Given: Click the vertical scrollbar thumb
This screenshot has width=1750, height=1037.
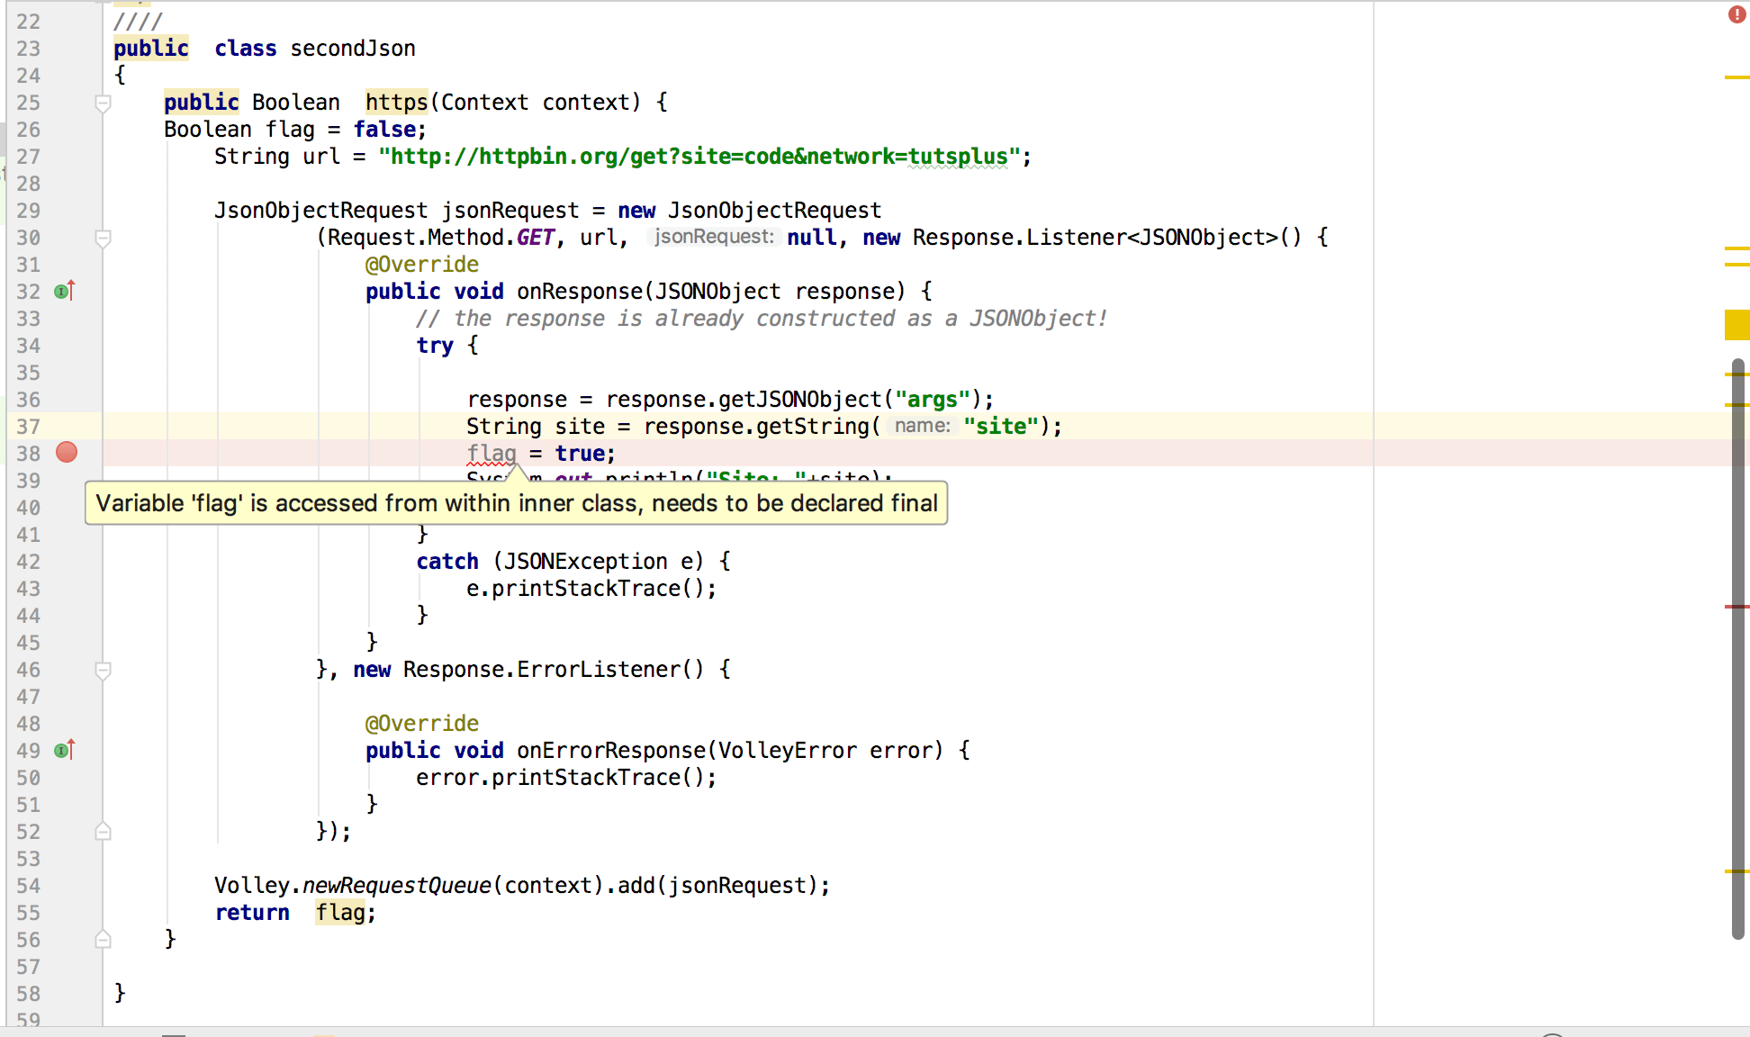Looking at the screenshot, I should (x=1737, y=648).
